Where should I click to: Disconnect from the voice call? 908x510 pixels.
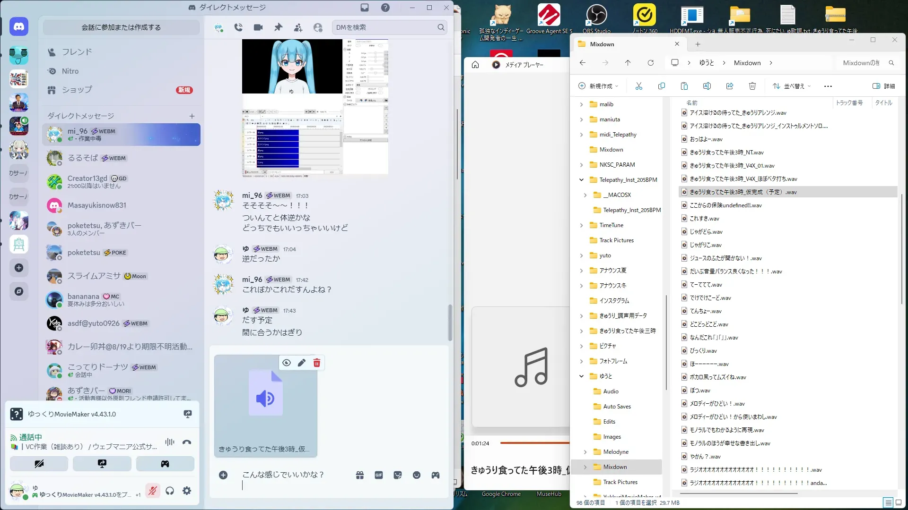[187, 442]
